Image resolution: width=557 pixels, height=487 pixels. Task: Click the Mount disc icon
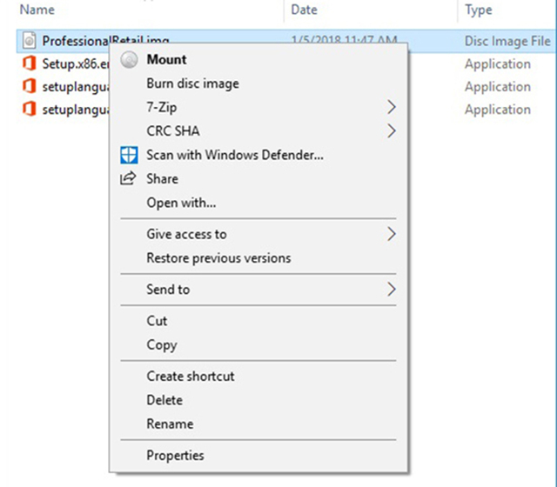pyautogui.click(x=129, y=60)
